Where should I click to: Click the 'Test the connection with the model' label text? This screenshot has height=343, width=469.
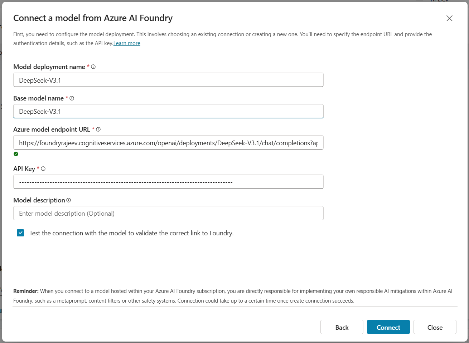[x=131, y=233]
